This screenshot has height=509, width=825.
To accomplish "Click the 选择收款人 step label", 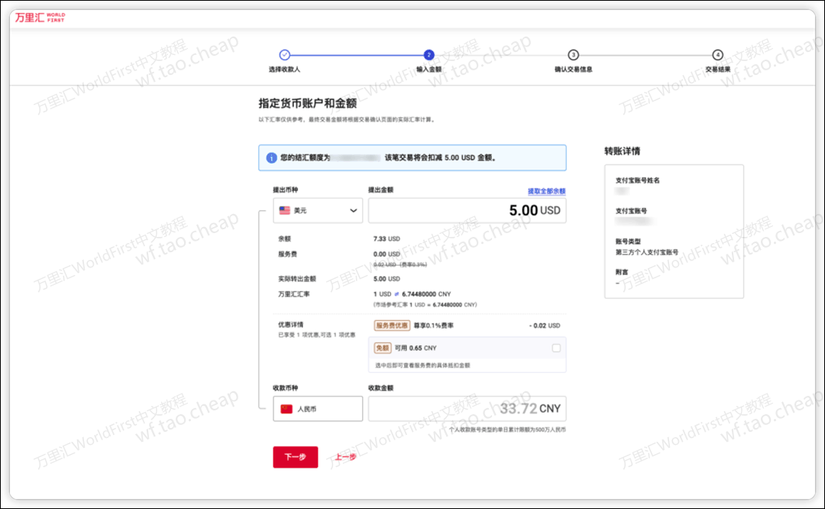I will [x=285, y=70].
